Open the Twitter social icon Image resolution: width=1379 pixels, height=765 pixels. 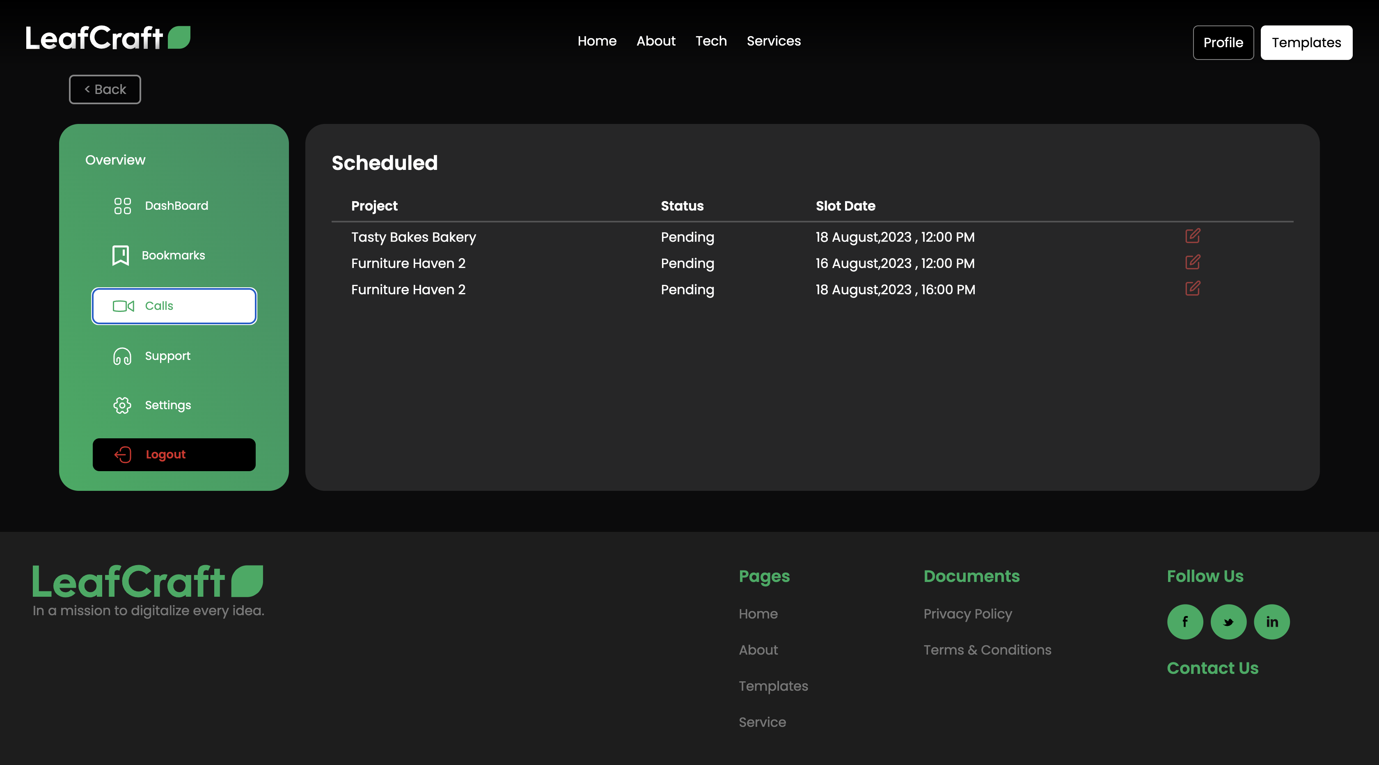[x=1228, y=621]
